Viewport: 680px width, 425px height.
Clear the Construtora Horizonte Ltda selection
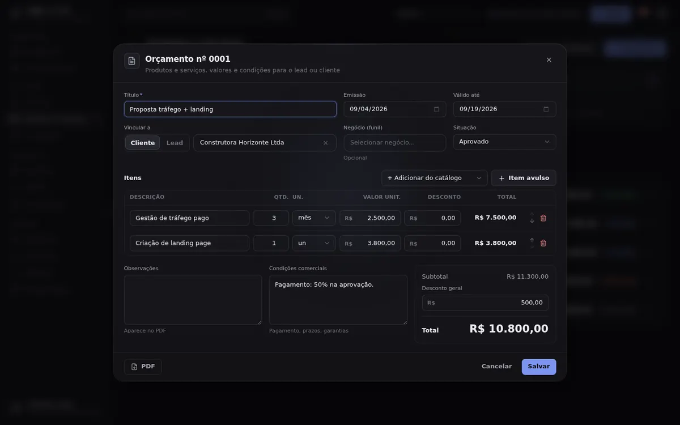coord(325,143)
